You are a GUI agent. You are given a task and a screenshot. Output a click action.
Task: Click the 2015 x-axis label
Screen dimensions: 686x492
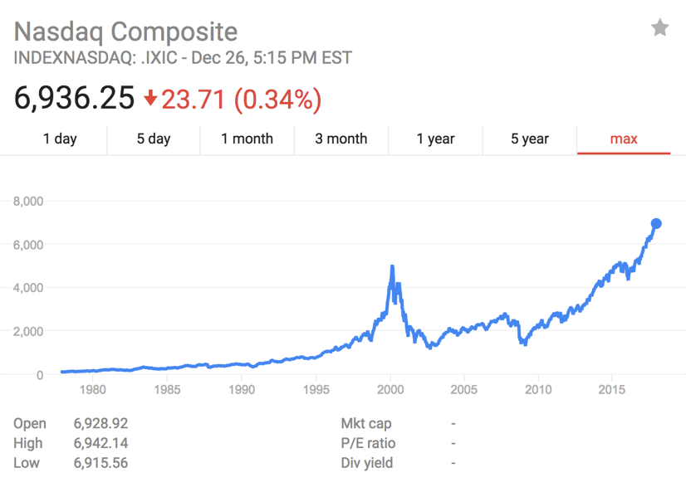coord(612,390)
